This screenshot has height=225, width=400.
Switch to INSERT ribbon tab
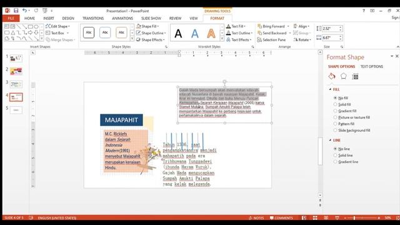point(49,18)
